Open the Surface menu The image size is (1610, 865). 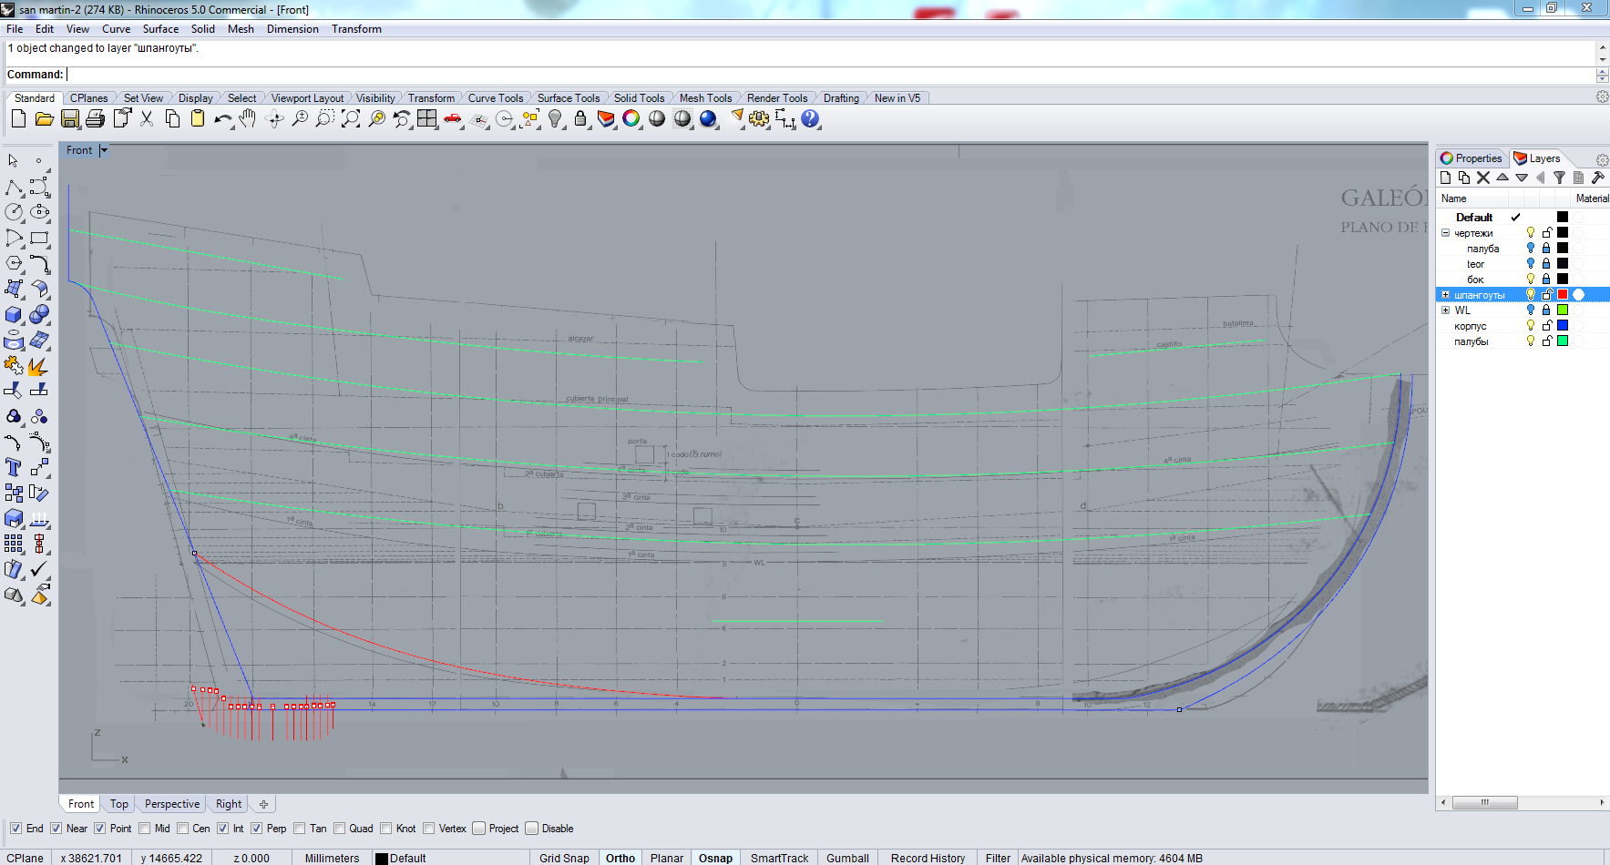click(160, 29)
